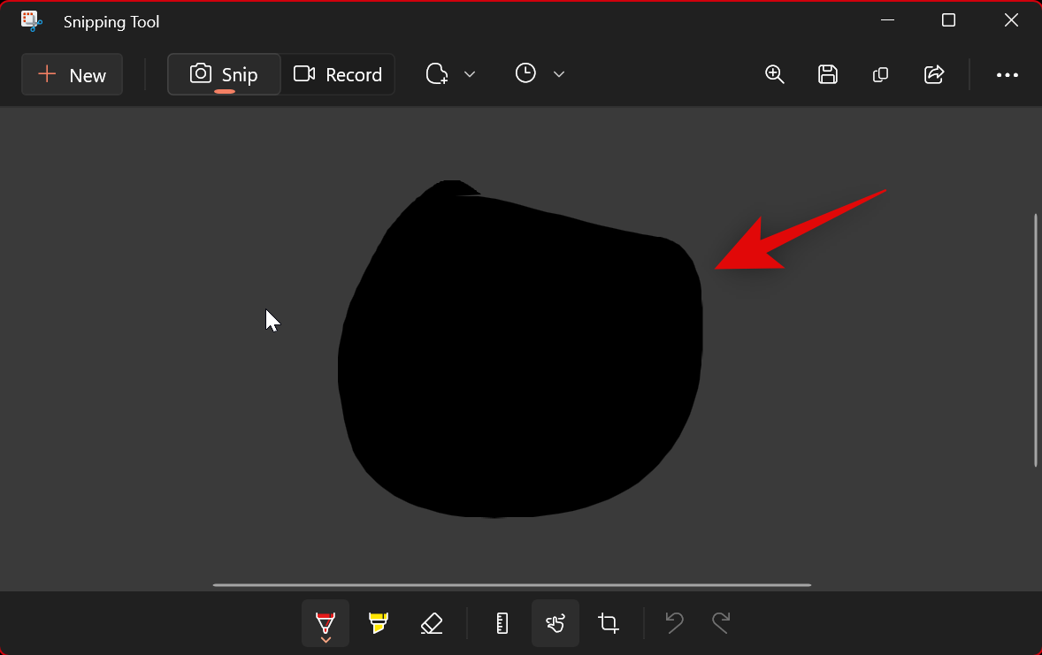Undo the last stroke

675,623
